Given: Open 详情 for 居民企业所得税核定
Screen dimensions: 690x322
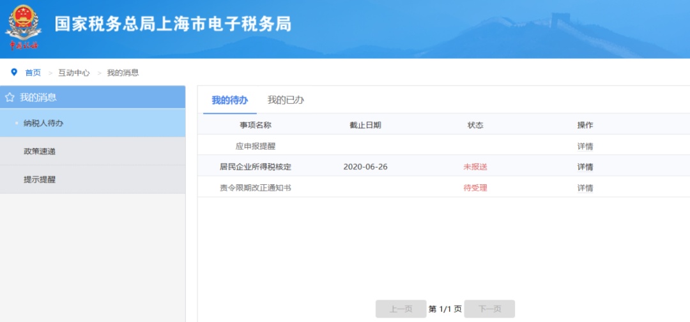Looking at the screenshot, I should (x=585, y=167).
